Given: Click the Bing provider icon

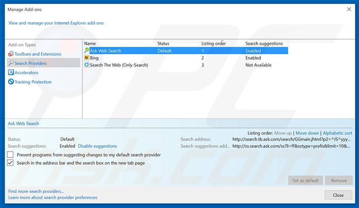Looking at the screenshot, I should tap(86, 58).
